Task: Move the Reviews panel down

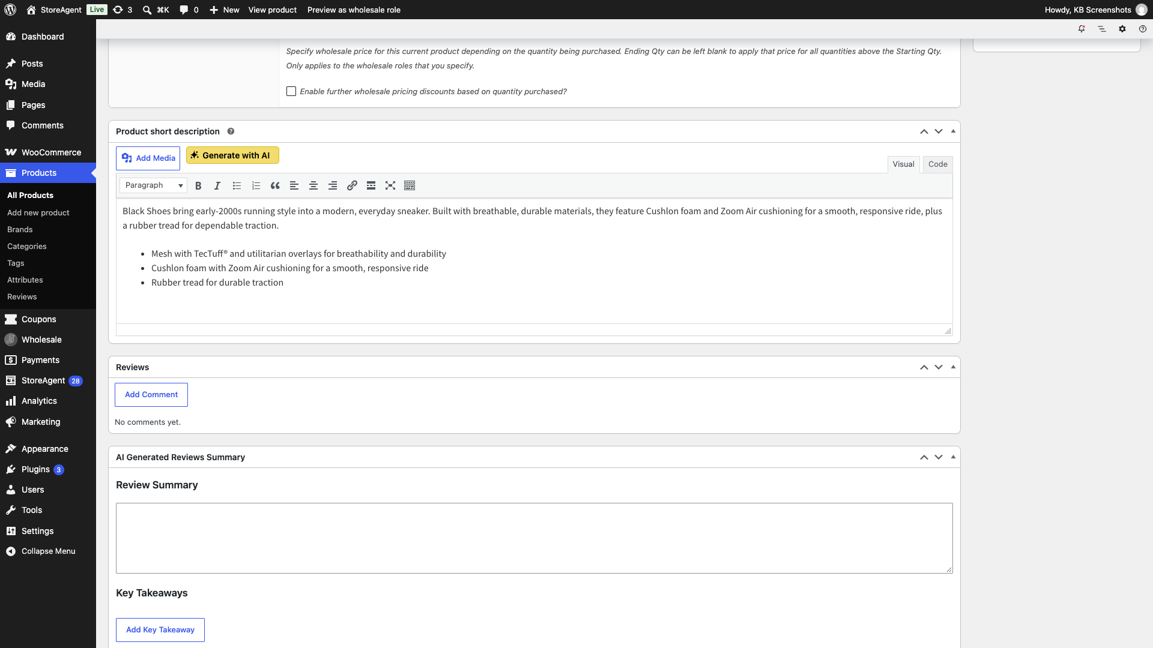Action: 939,367
